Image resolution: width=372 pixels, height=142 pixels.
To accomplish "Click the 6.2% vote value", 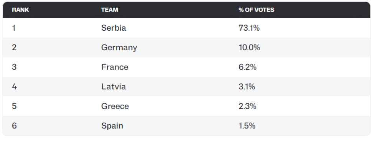I will coord(247,67).
